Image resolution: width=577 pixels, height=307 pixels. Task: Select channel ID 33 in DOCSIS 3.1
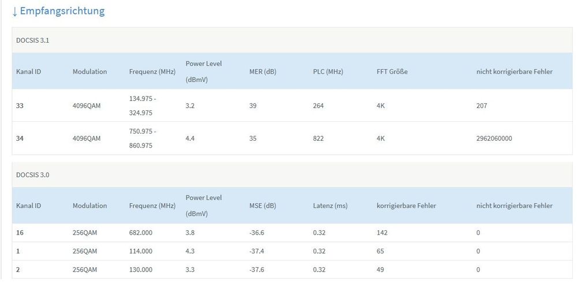[x=20, y=106]
